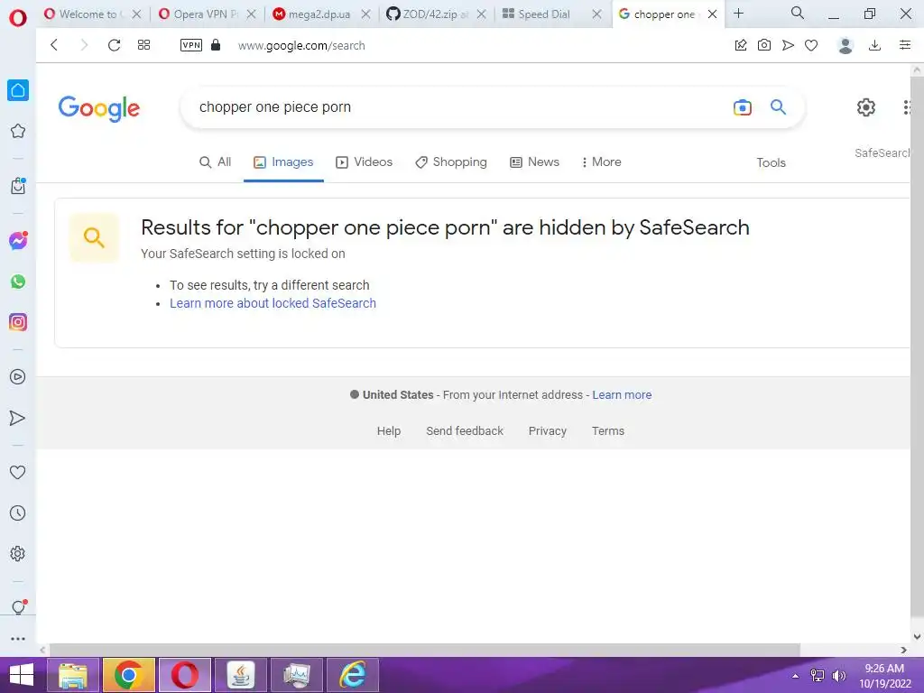Screen dimensions: 924x693
Task: Open Pinboards heart in sidebar
Action: tap(18, 472)
